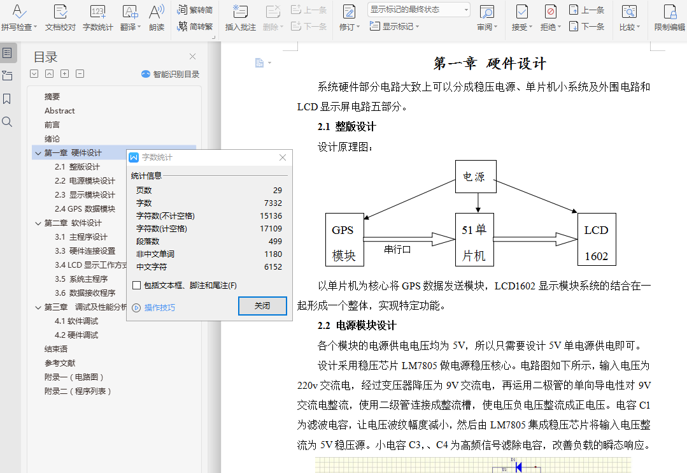Select 3.1 主程序设计 in the outline

[81, 237]
